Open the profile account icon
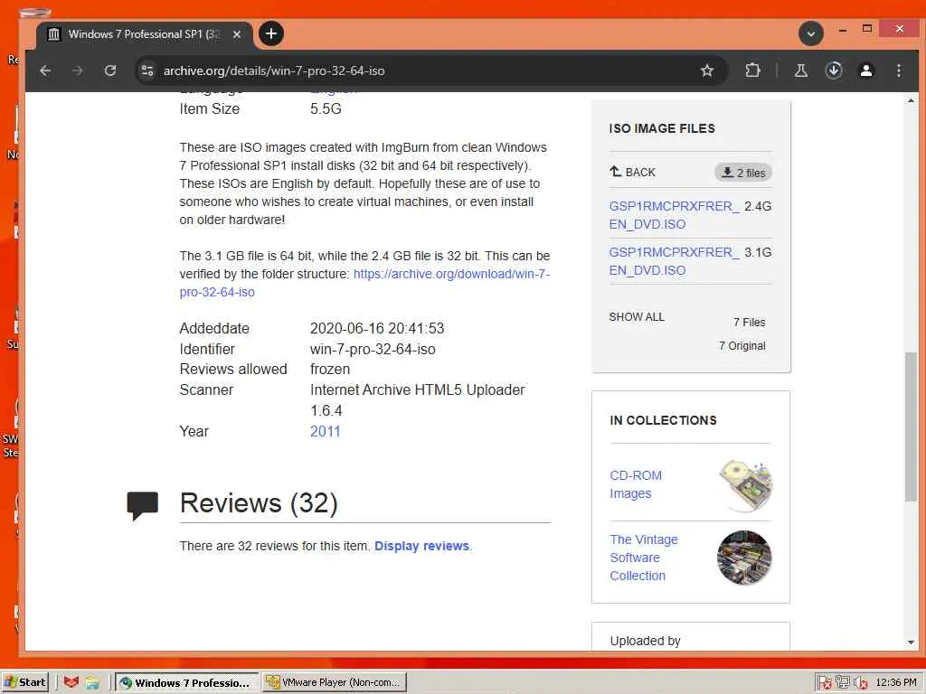 coord(865,70)
